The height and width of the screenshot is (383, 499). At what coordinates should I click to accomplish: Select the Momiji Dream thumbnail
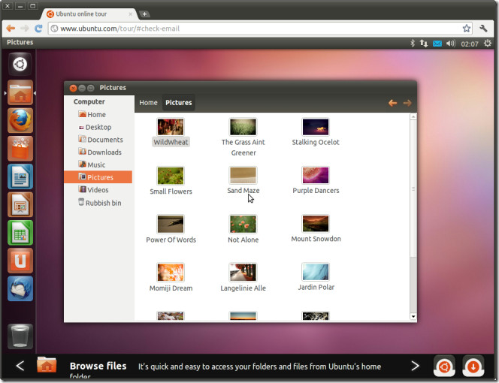pos(171,273)
